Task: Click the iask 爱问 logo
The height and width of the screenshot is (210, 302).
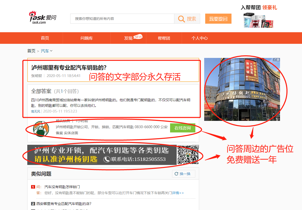Action: (x=42, y=18)
